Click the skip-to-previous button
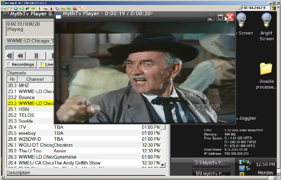 (10, 56)
